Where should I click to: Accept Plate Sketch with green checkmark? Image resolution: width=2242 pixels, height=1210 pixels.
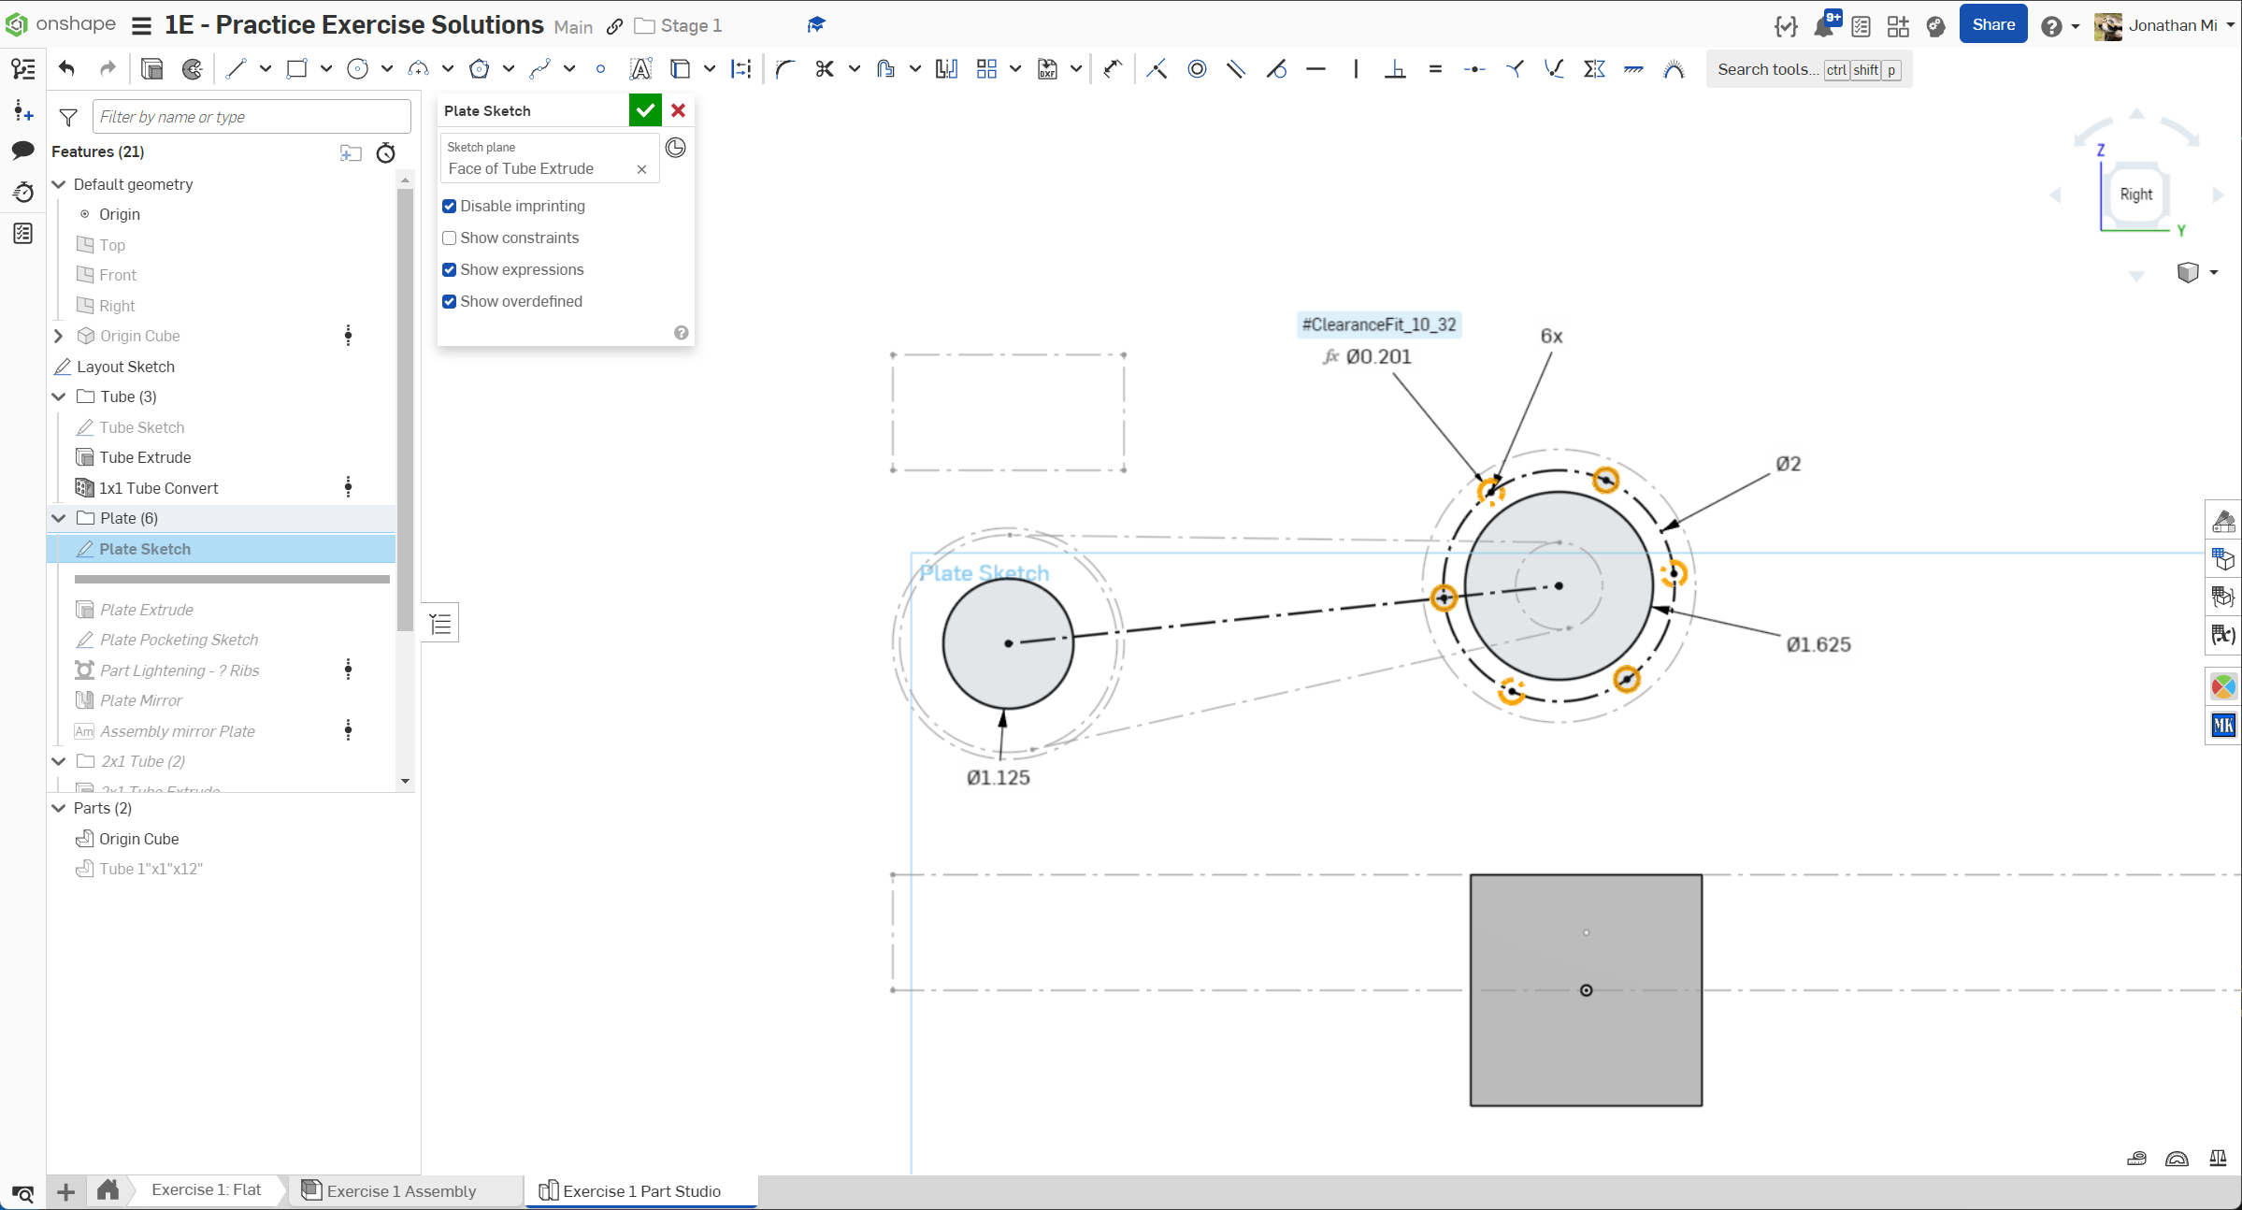coord(644,110)
